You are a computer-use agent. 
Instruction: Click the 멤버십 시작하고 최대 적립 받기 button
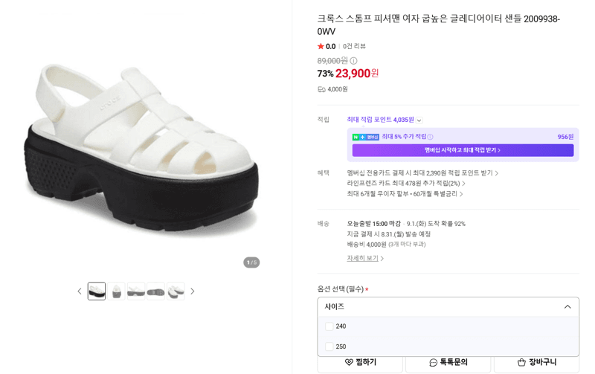(463, 150)
